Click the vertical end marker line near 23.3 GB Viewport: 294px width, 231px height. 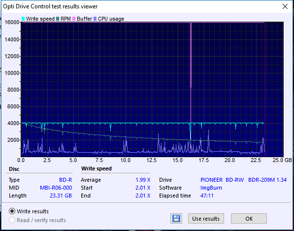coord(265,90)
